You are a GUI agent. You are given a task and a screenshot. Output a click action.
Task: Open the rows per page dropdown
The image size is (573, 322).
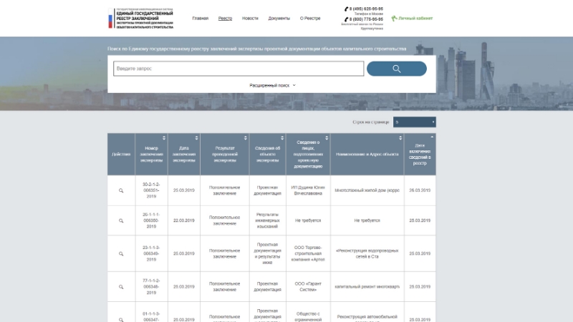click(414, 122)
